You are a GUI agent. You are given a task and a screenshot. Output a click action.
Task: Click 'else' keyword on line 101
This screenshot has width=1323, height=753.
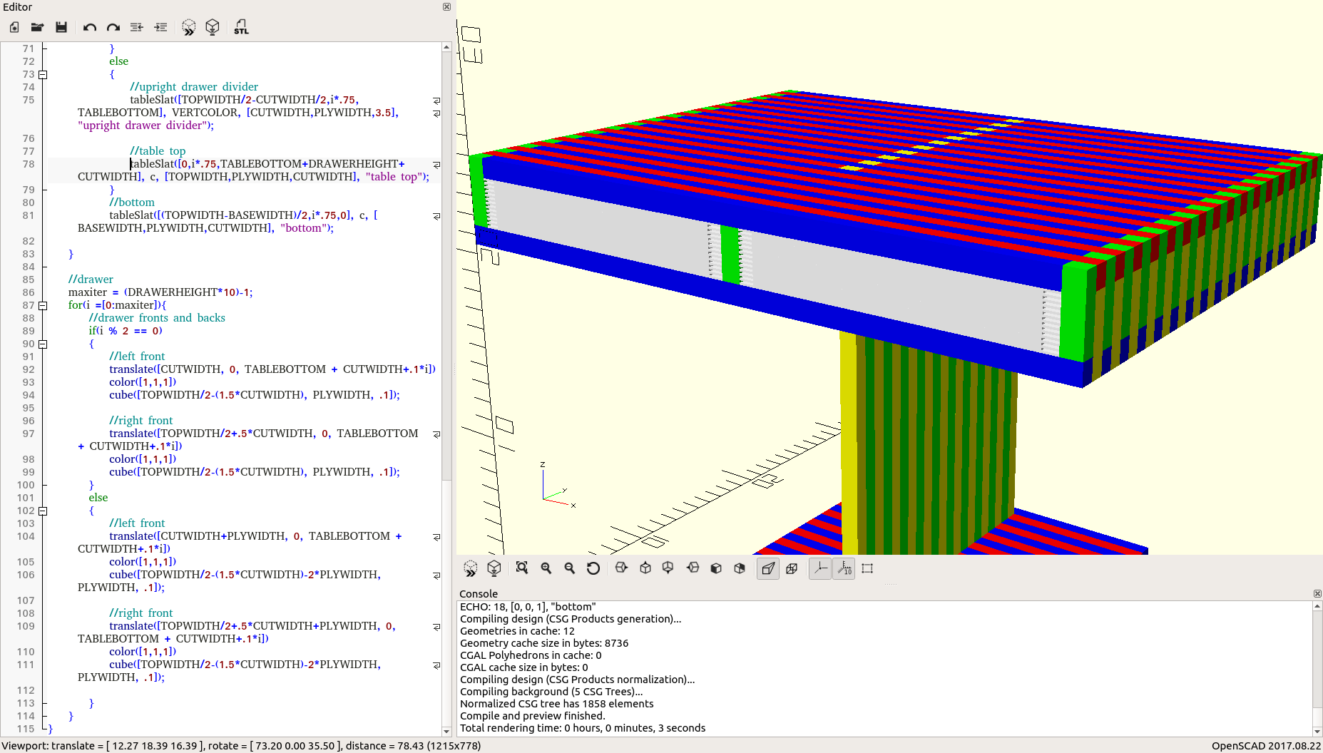pos(98,498)
